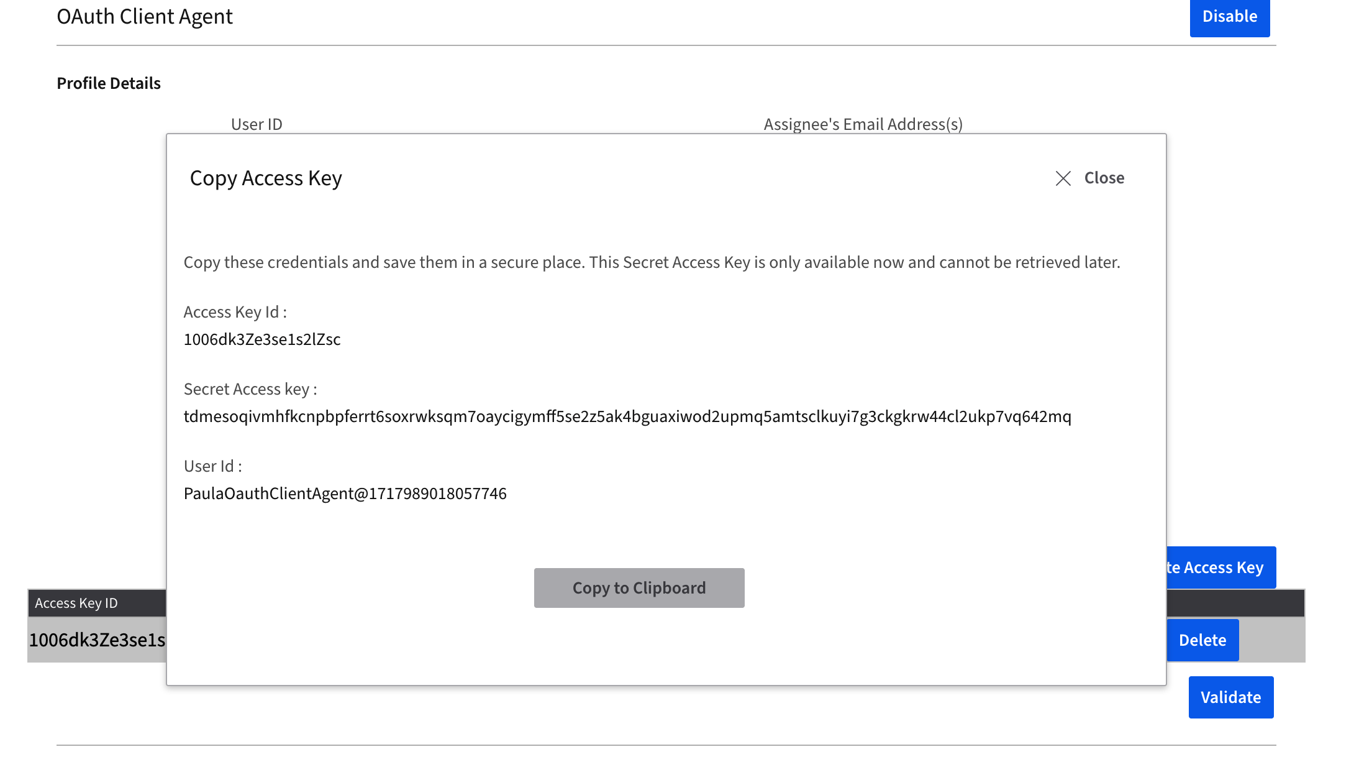Click the Assignee's Email Address(s) label
The width and height of the screenshot is (1359, 762).
pos(863,124)
